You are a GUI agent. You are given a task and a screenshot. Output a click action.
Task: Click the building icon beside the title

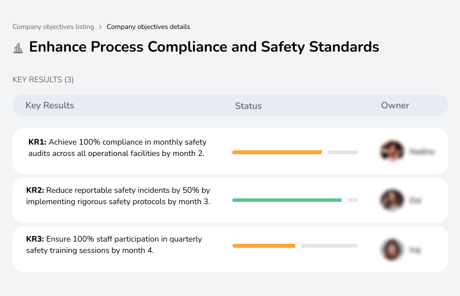pos(18,48)
